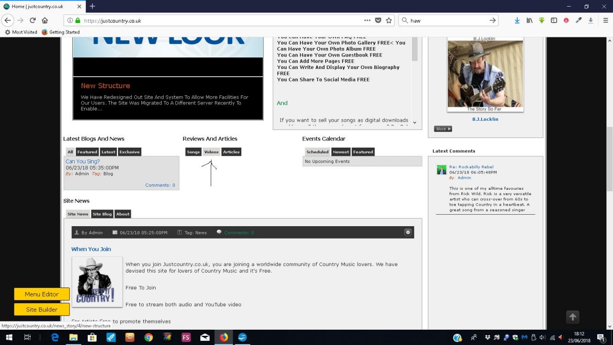Click the scroll-to-top arrow button
Viewport: 613px width, 345px height.
click(573, 317)
